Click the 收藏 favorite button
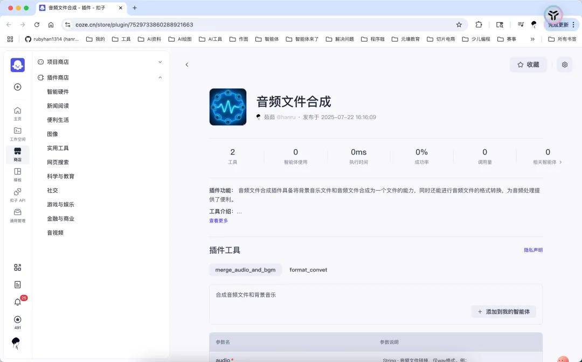Screen dimensions: 582x362 [528, 65]
